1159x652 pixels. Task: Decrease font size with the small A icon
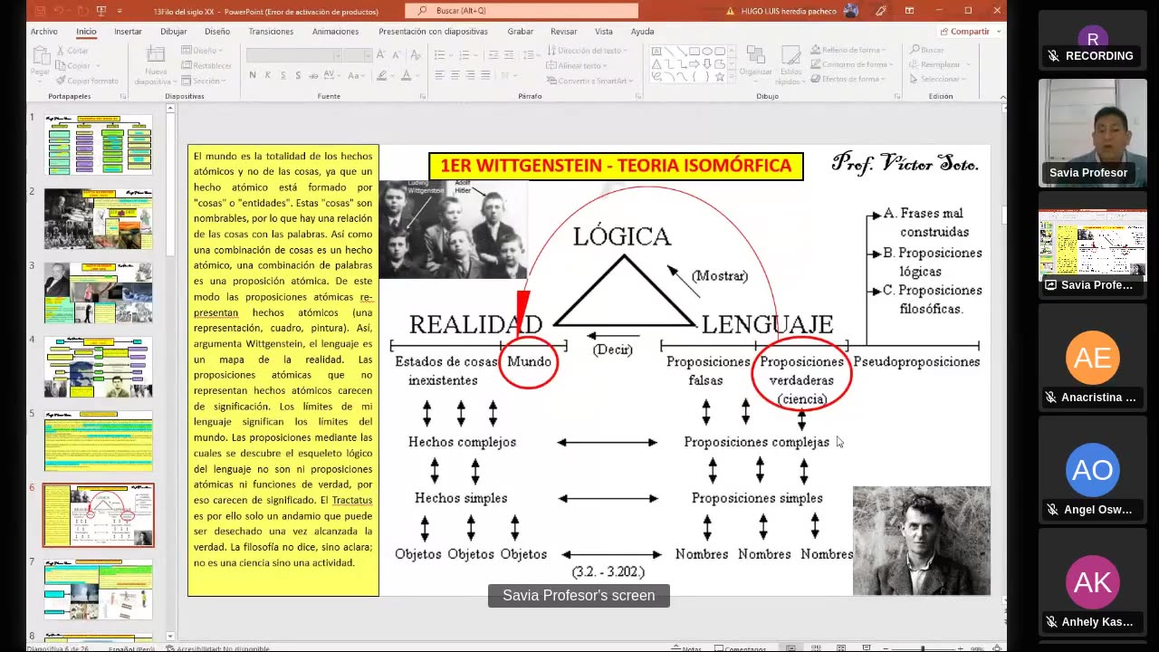click(x=396, y=55)
